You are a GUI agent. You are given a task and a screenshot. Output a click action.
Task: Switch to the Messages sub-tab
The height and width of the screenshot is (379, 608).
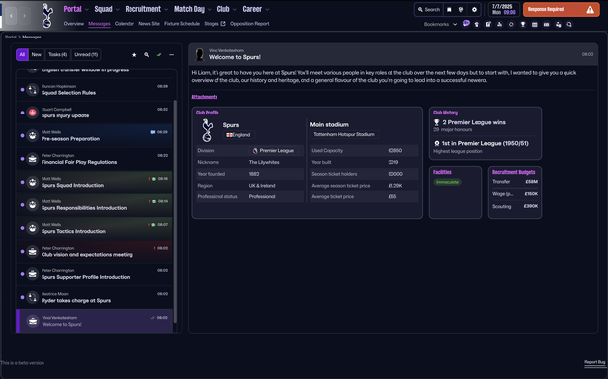click(x=99, y=24)
